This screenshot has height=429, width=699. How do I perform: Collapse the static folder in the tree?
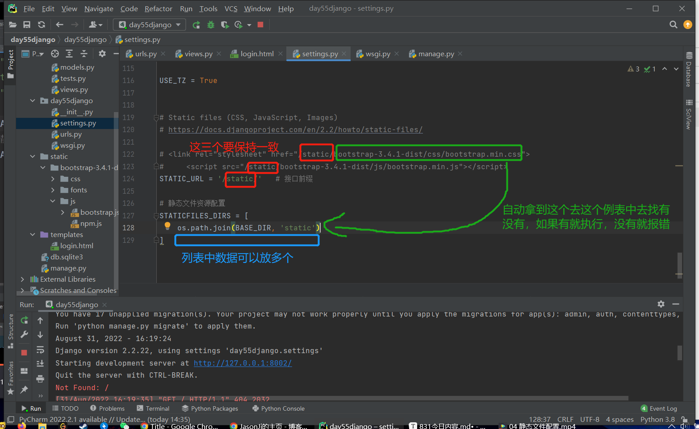click(33, 156)
